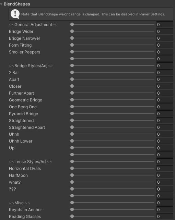
Task: Click the Horizontal Ovals slider handle
Action: pyautogui.click(x=72, y=168)
